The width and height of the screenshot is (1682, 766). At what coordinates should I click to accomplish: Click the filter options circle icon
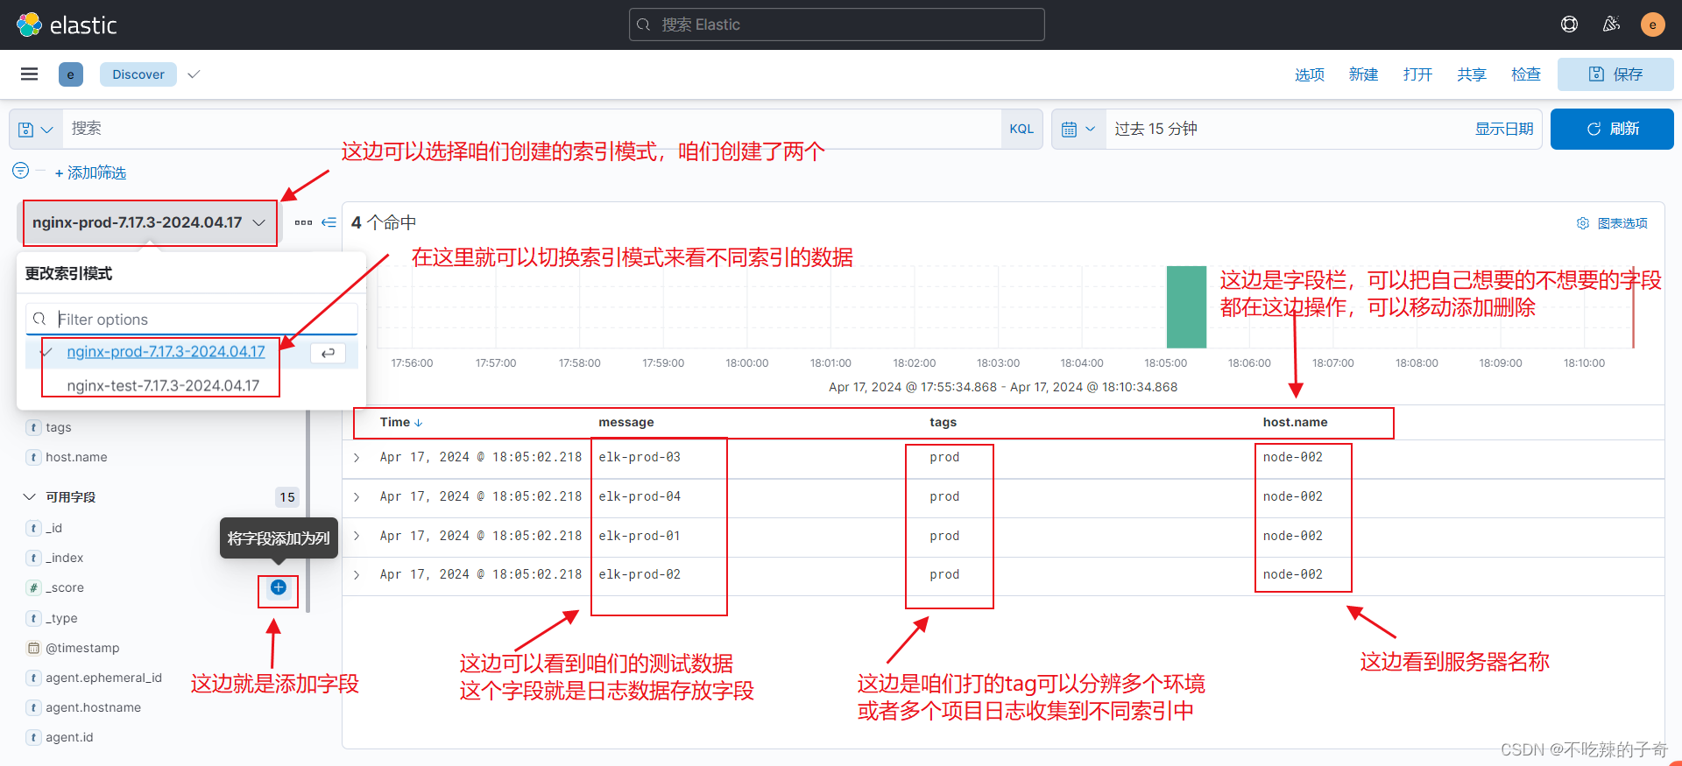(21, 171)
